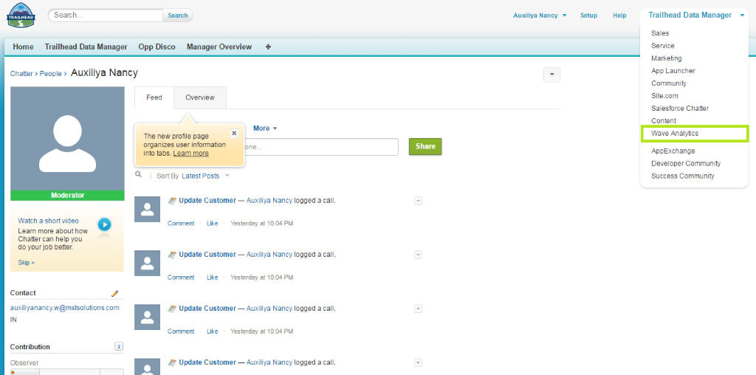
Task: Open the Manager Overview tab
Action: [x=219, y=47]
